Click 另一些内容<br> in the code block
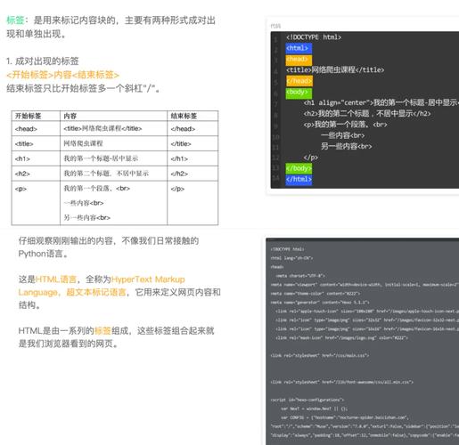 [347, 146]
